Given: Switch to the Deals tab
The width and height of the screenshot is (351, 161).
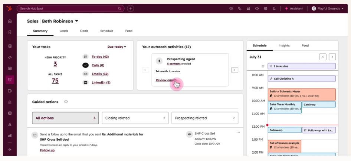Looking at the screenshot, I should tap(84, 31).
